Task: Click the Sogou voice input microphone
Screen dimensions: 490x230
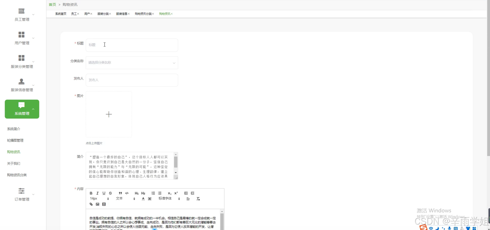Action: (x=449, y=228)
